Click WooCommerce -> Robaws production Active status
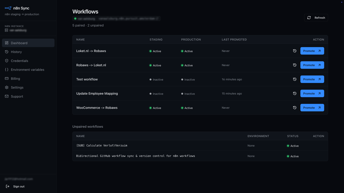The width and height of the screenshot is (344, 193). click(187, 108)
